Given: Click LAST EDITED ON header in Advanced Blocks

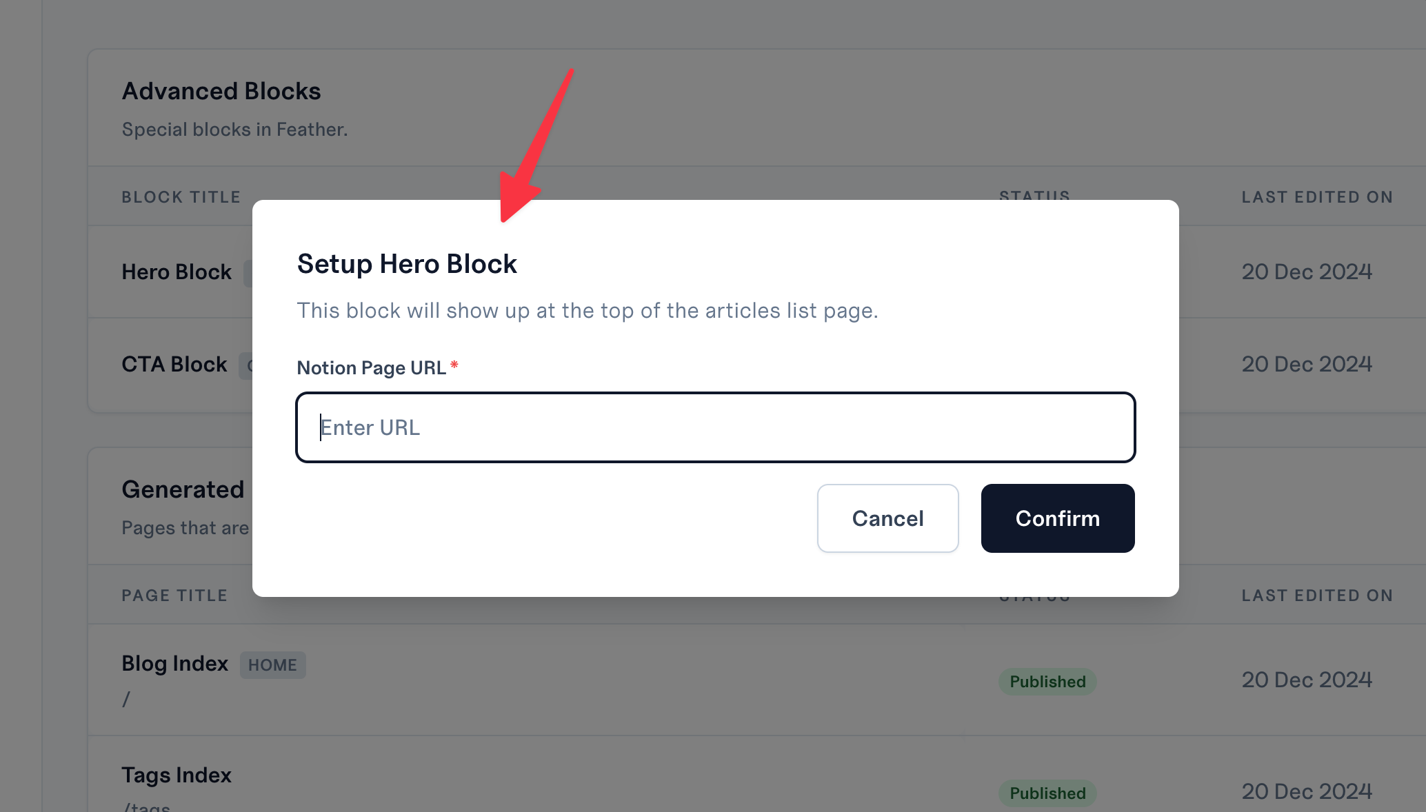Looking at the screenshot, I should click(1317, 197).
